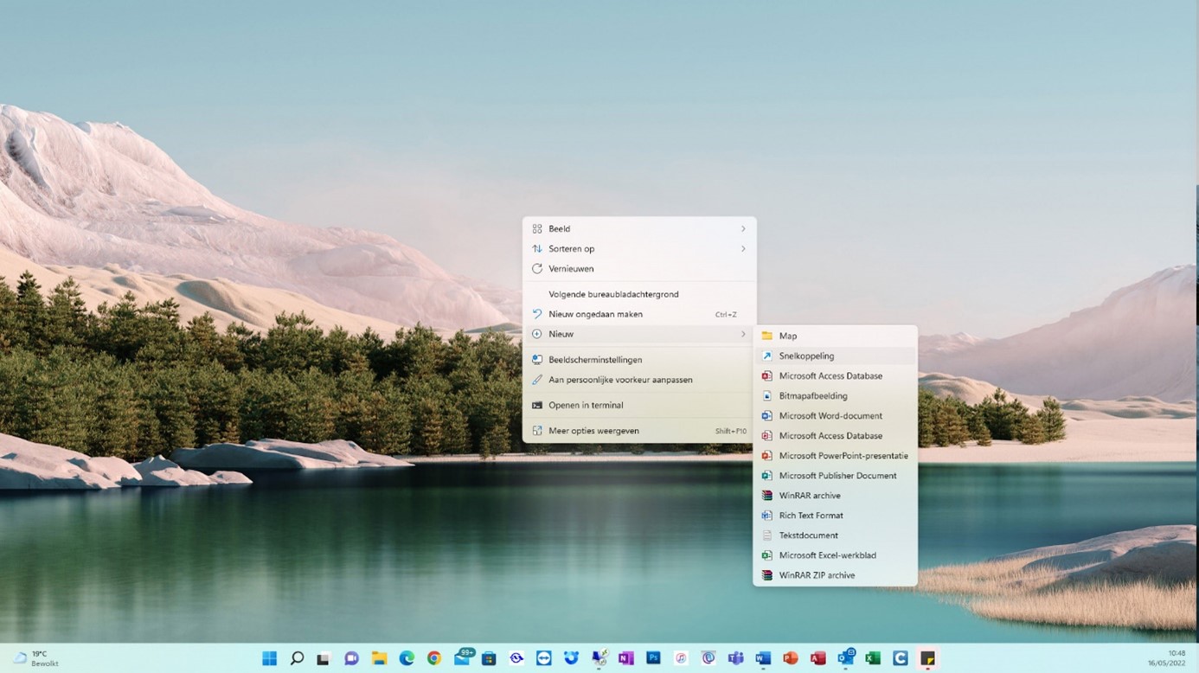The width and height of the screenshot is (1199, 673).
Task: Create a new Snelkoppeling
Action: [x=806, y=356]
